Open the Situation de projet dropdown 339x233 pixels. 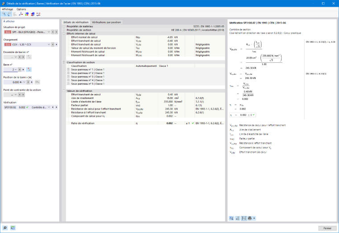(x=49, y=32)
